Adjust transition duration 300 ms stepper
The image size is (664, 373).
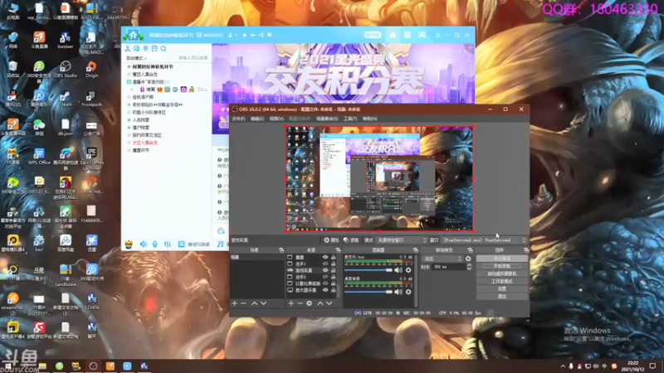469,267
